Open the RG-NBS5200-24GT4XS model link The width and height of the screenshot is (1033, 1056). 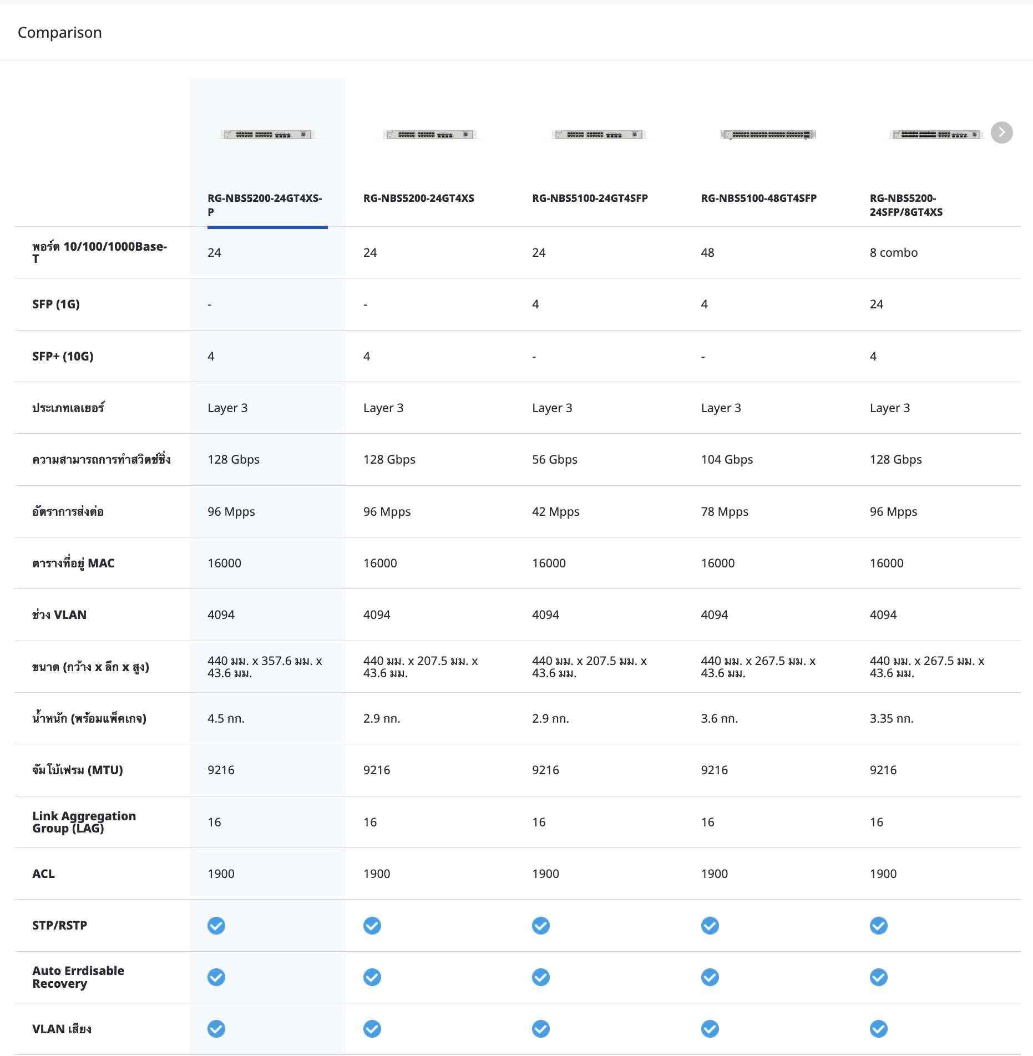419,198
